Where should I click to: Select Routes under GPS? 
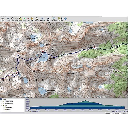9,109
